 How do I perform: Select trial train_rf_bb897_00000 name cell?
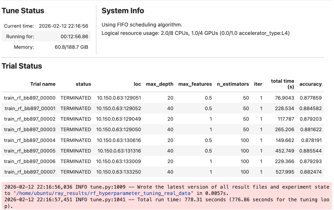pos(30,98)
